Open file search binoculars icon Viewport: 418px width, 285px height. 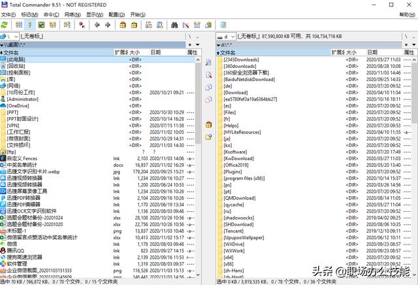coord(174,25)
